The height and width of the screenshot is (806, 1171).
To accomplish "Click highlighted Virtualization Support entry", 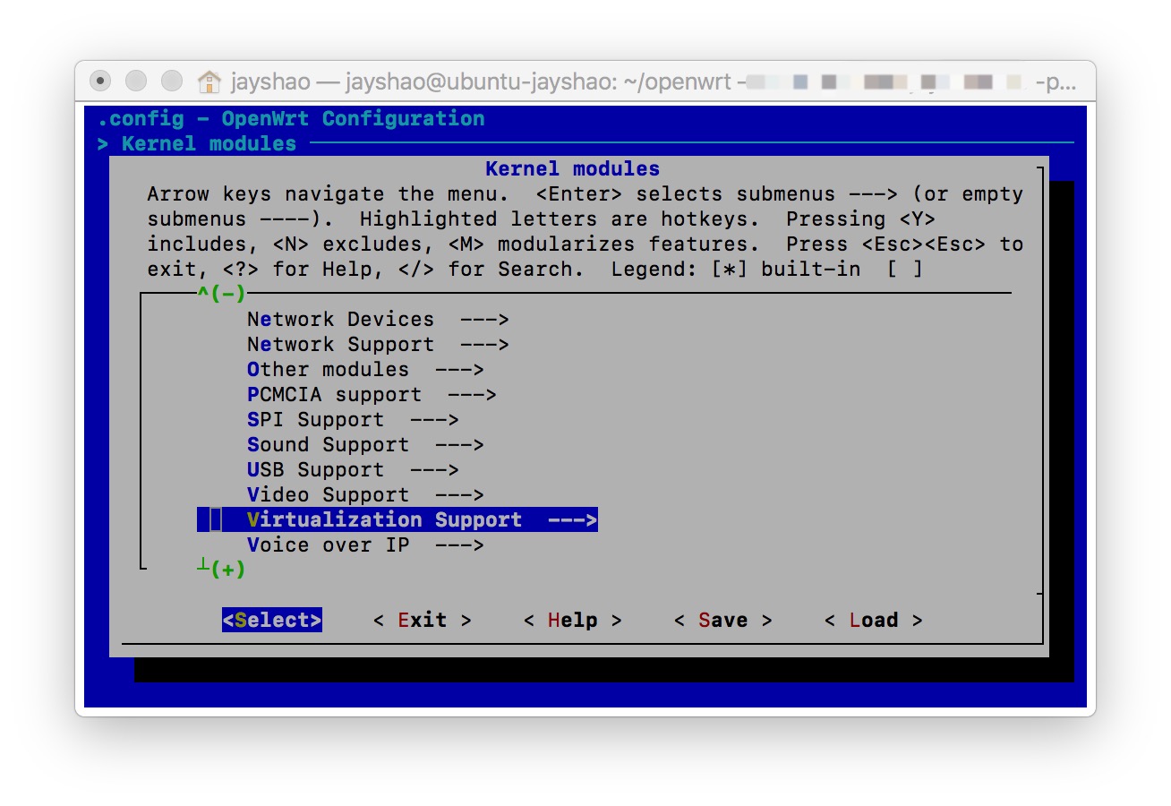I will (x=384, y=520).
